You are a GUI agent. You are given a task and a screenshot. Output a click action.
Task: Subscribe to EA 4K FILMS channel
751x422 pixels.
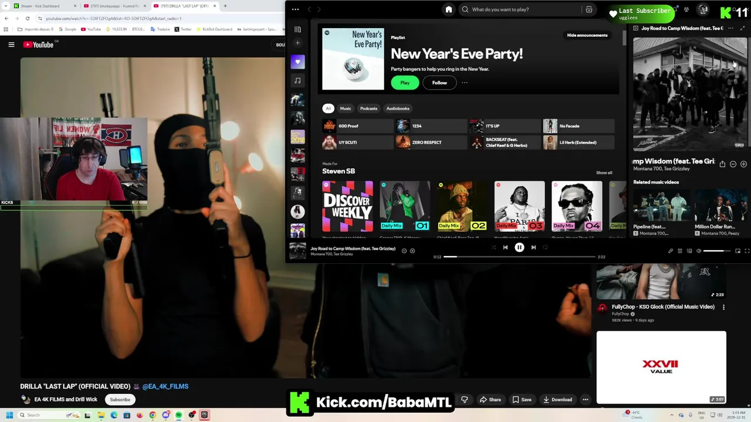tap(120, 400)
